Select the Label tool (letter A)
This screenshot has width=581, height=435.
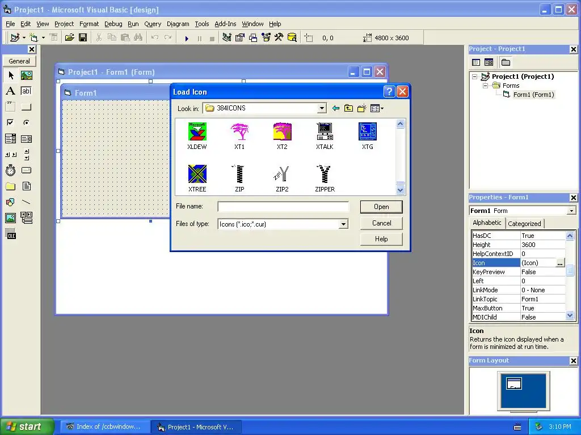(x=11, y=91)
